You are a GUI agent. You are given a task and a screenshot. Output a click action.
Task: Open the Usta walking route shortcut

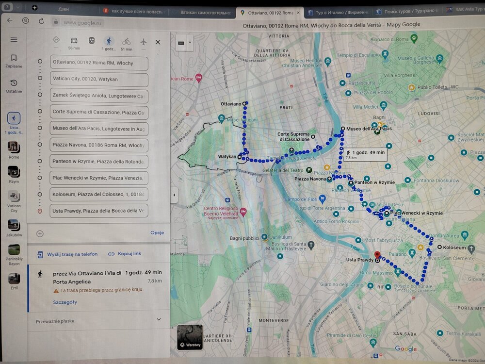[14, 123]
